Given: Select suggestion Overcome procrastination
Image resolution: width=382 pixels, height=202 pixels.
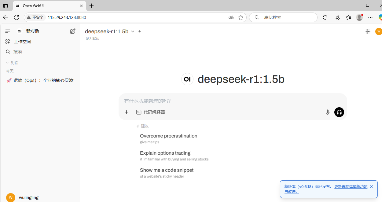Looking at the screenshot, I should (169, 138).
